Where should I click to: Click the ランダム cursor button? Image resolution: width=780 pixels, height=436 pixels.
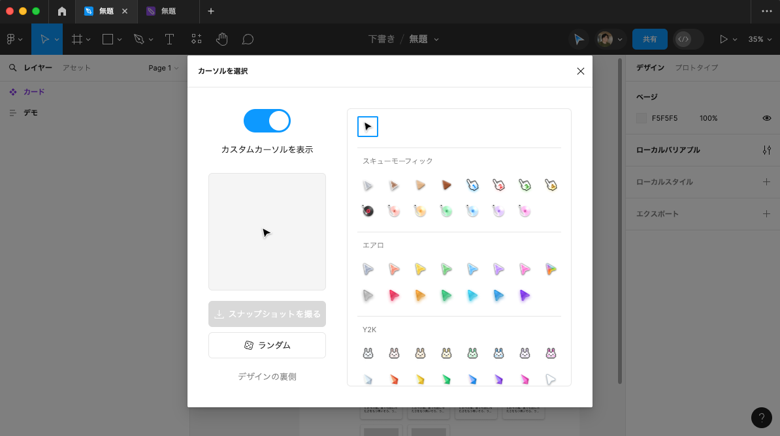tap(267, 345)
